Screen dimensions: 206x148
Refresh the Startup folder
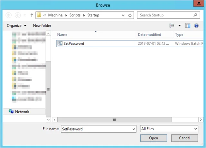(x=130, y=15)
